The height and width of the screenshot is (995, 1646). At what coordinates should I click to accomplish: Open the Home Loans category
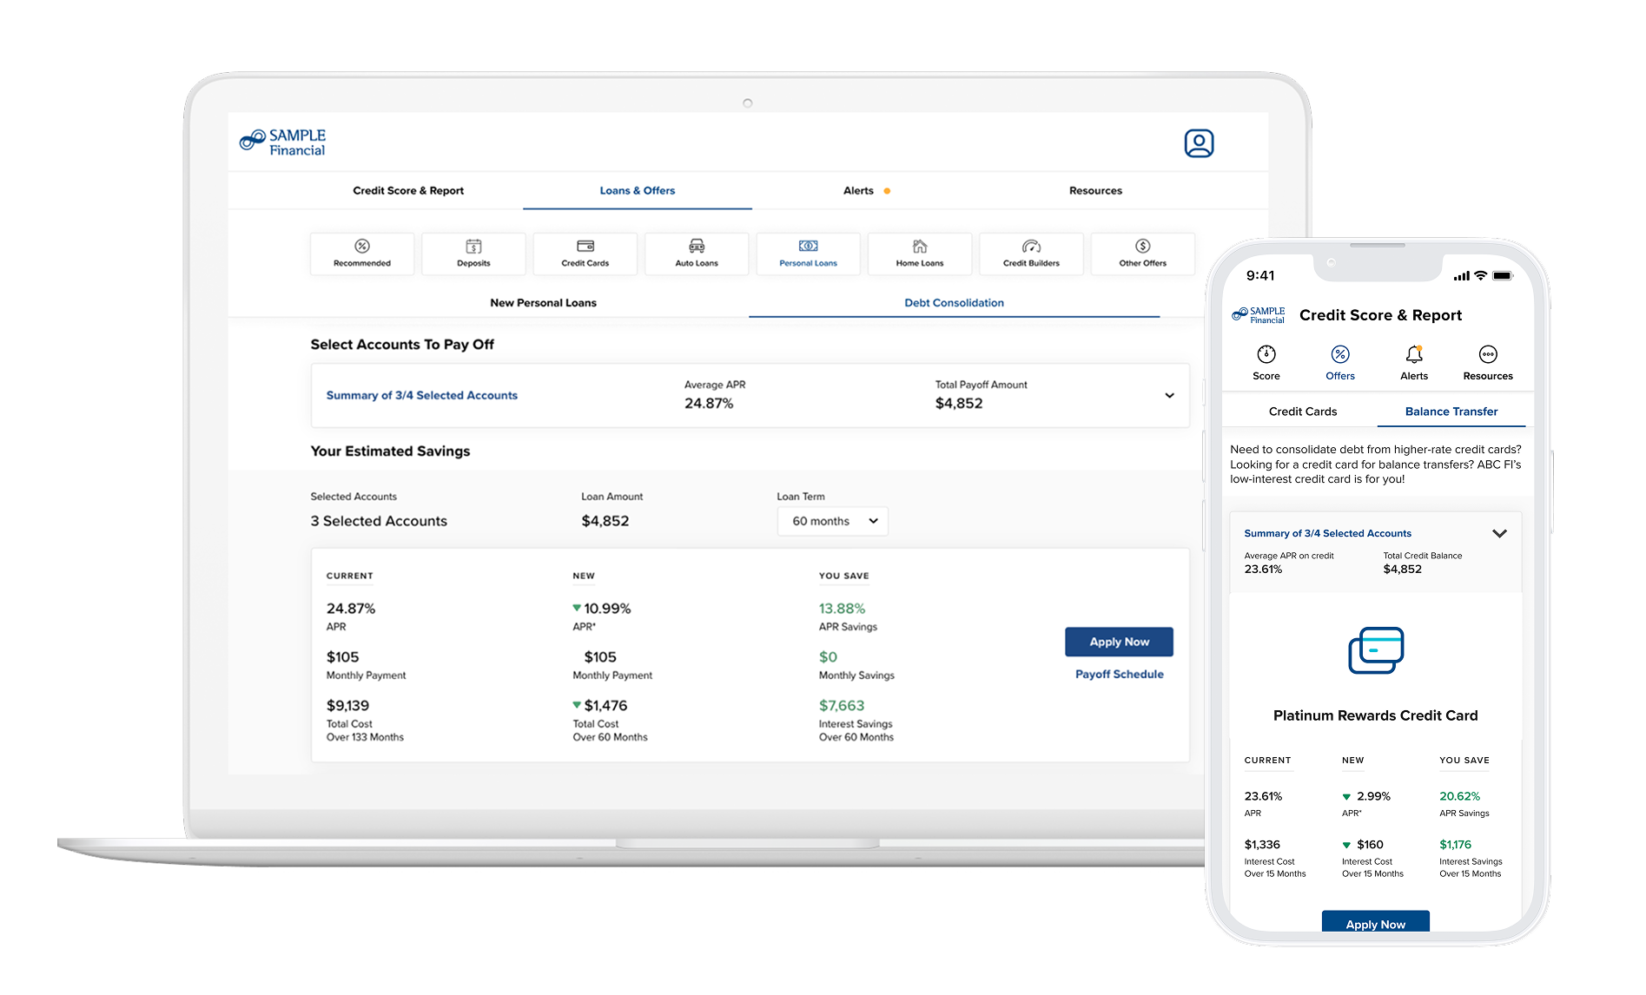tap(920, 253)
